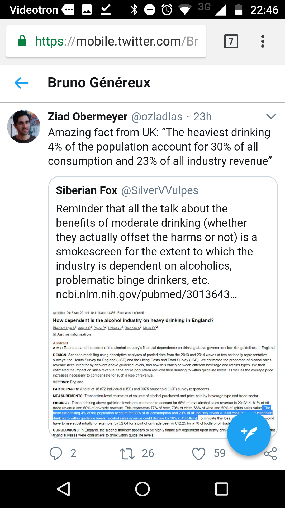This screenshot has width=285, height=508.
Task: View the PubMed abstract screenshot image
Action: [x=163, y=373]
